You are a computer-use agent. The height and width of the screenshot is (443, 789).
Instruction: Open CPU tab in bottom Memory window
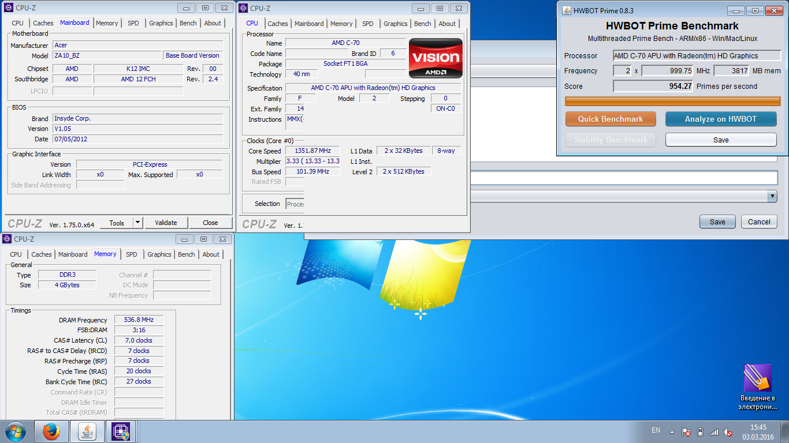pyautogui.click(x=16, y=254)
